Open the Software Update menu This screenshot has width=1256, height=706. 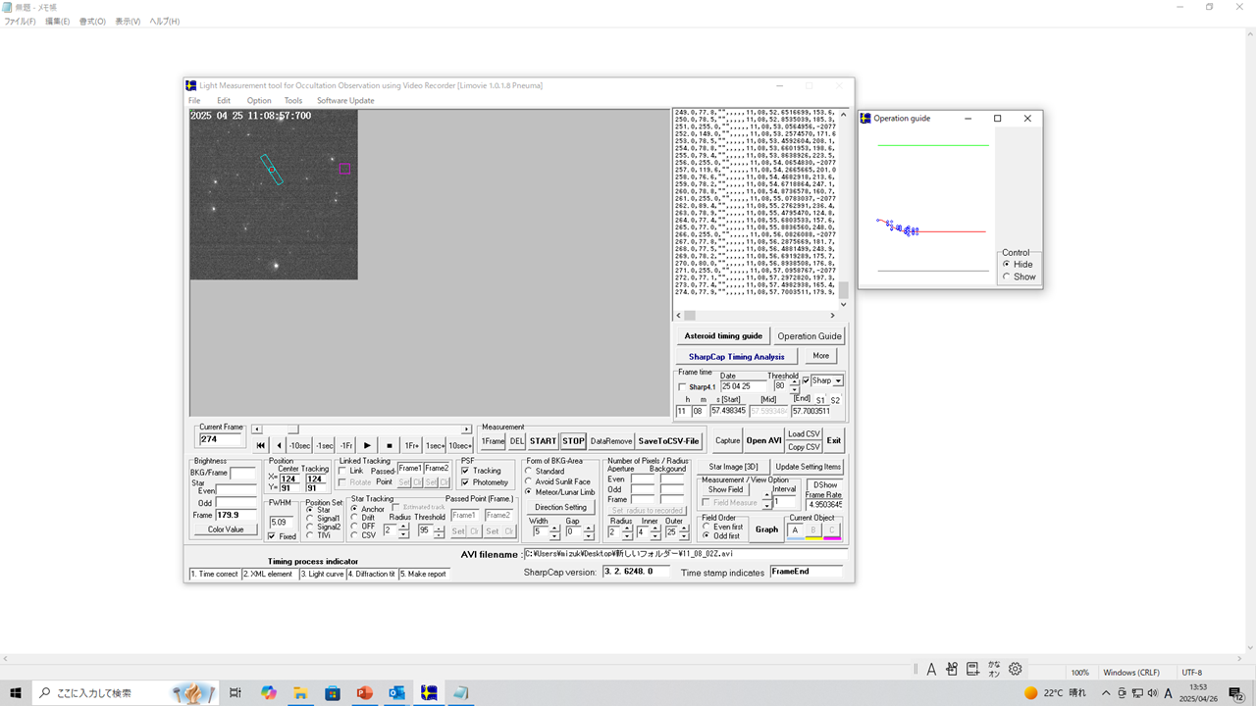point(344,101)
